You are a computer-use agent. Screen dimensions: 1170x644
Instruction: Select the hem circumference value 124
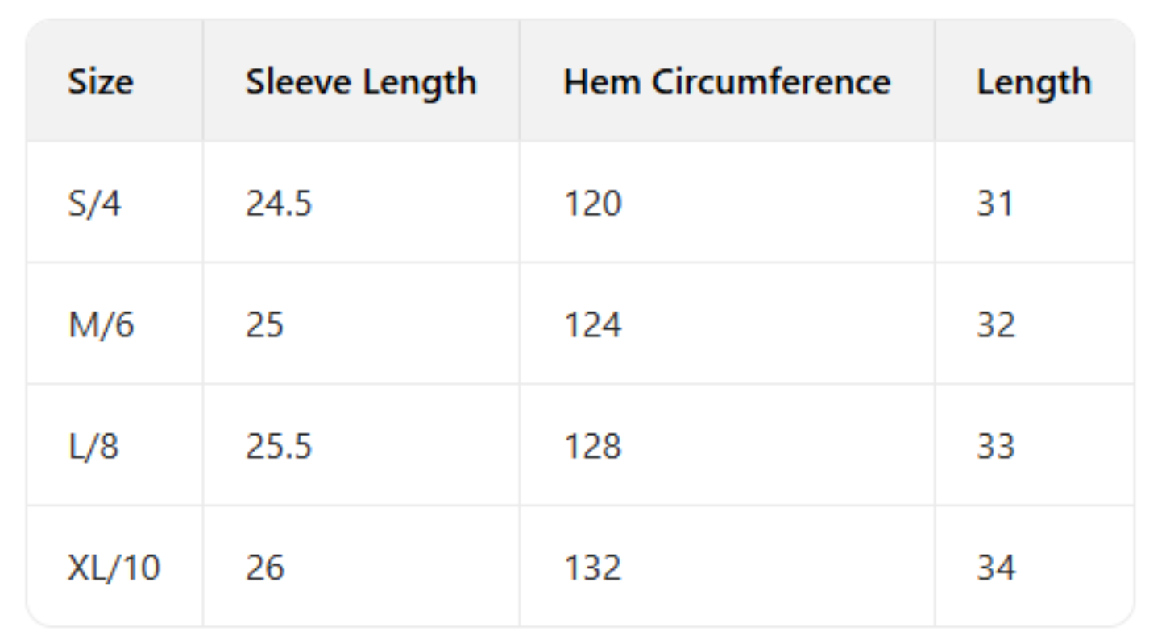pyautogui.click(x=593, y=325)
